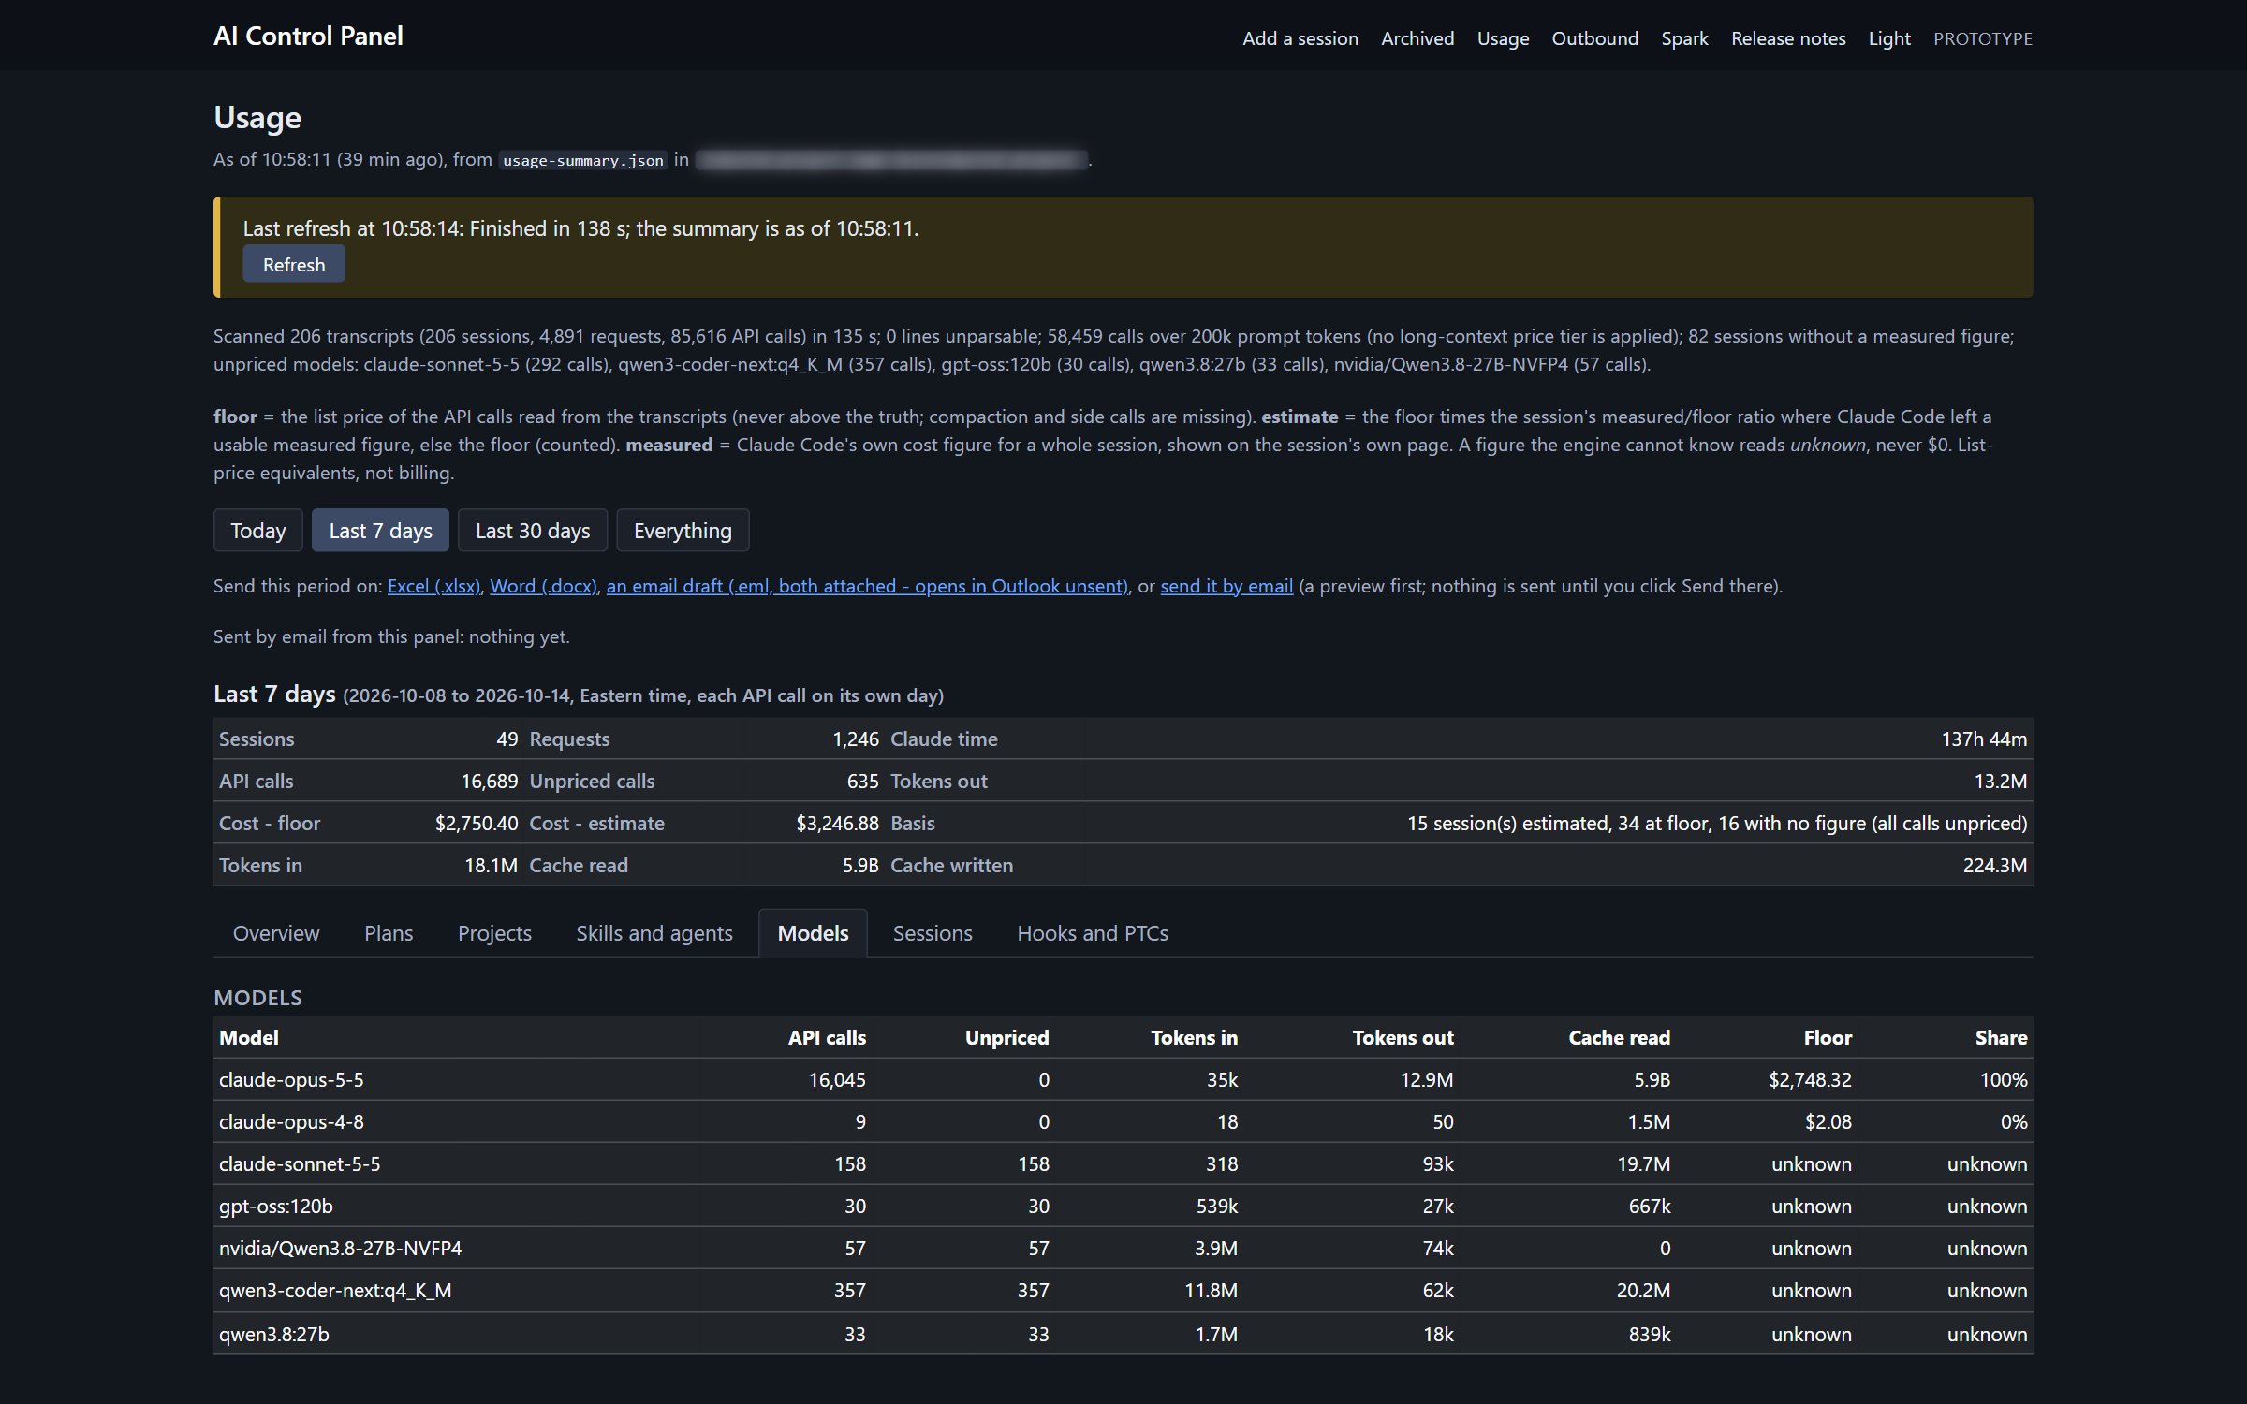Viewport: 2247px width, 1404px height.
Task: Click the PROTOTYPE label in header
Action: [x=1983, y=38]
